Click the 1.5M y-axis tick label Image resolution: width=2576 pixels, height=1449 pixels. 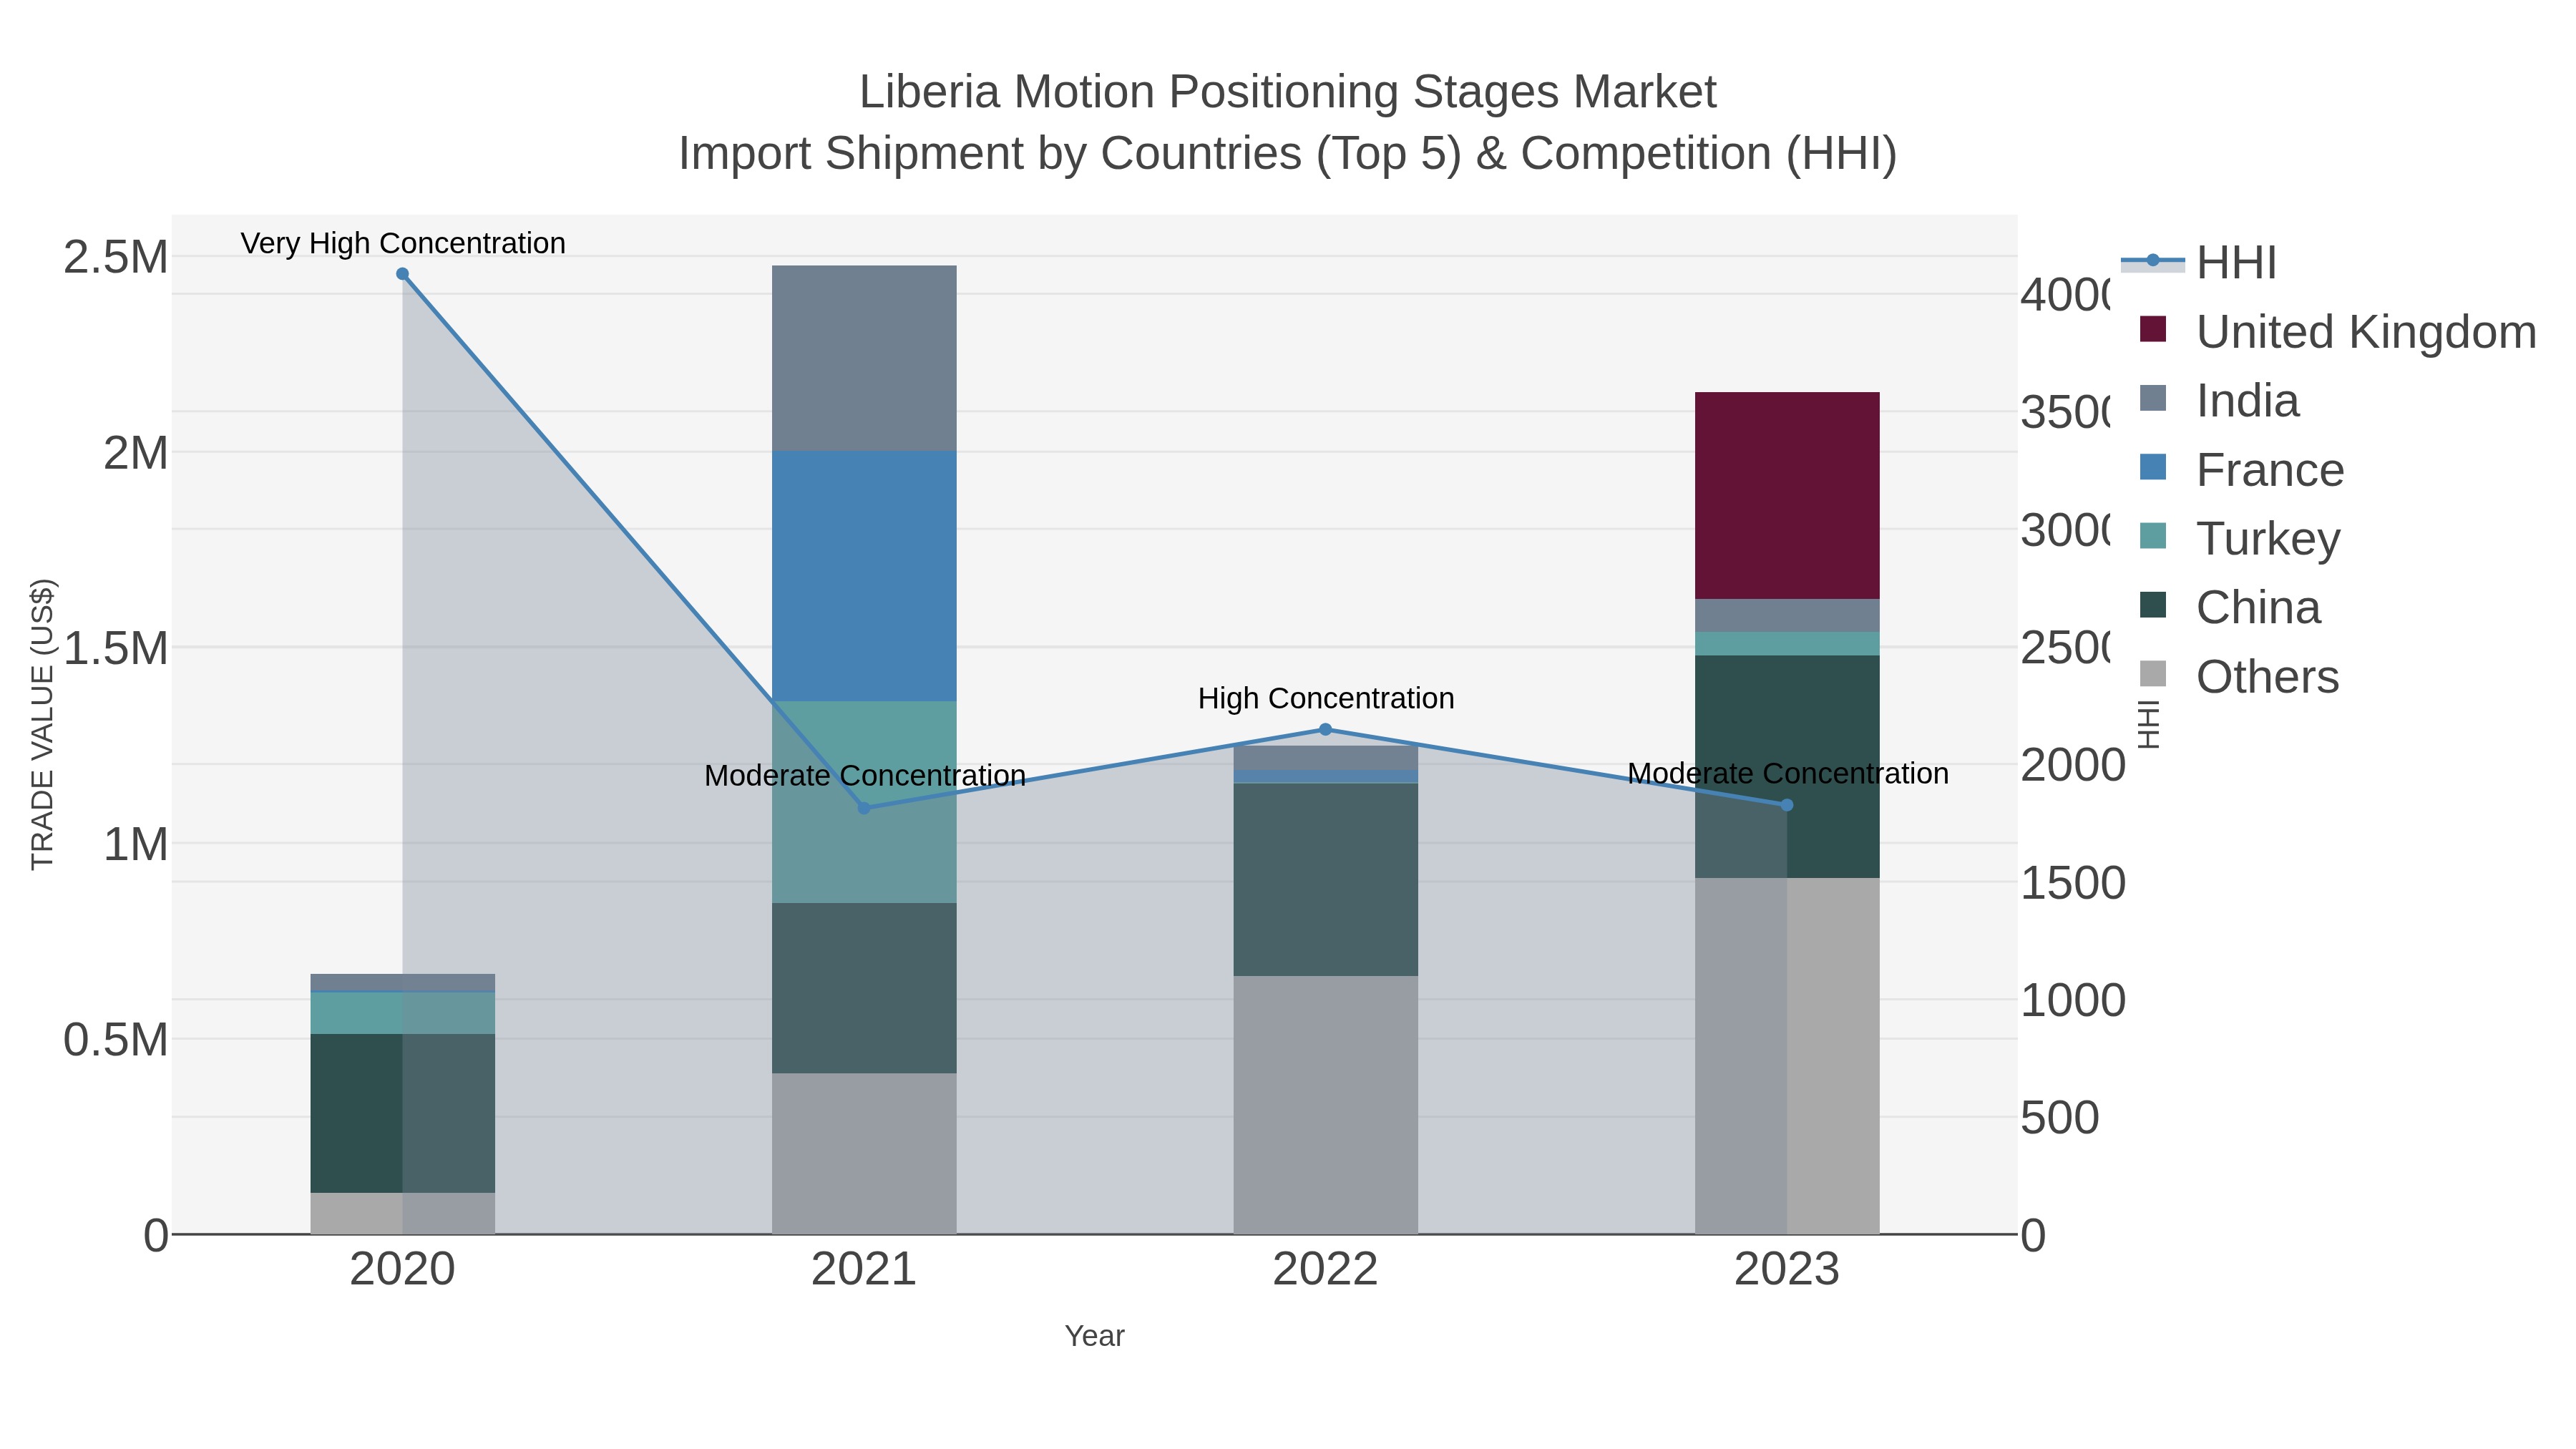(x=116, y=648)
